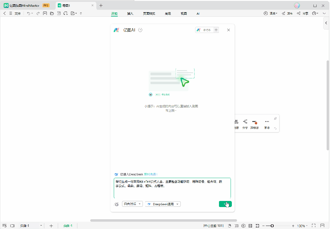Click the new file icon
The height and width of the screenshot is (229, 330).
[45, 13]
